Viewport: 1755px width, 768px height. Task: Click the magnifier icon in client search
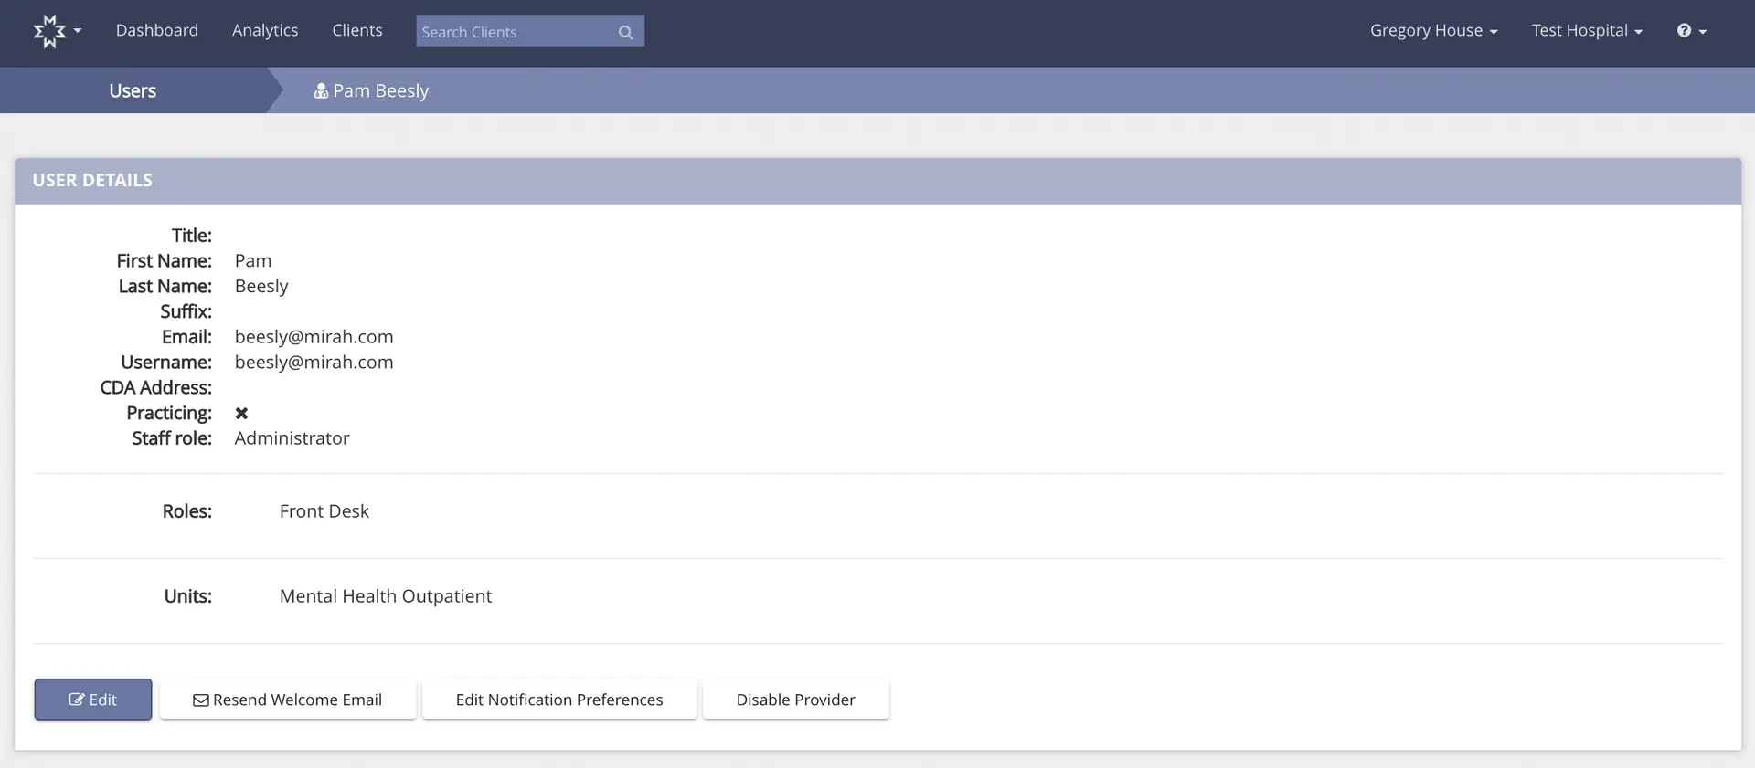(x=625, y=32)
